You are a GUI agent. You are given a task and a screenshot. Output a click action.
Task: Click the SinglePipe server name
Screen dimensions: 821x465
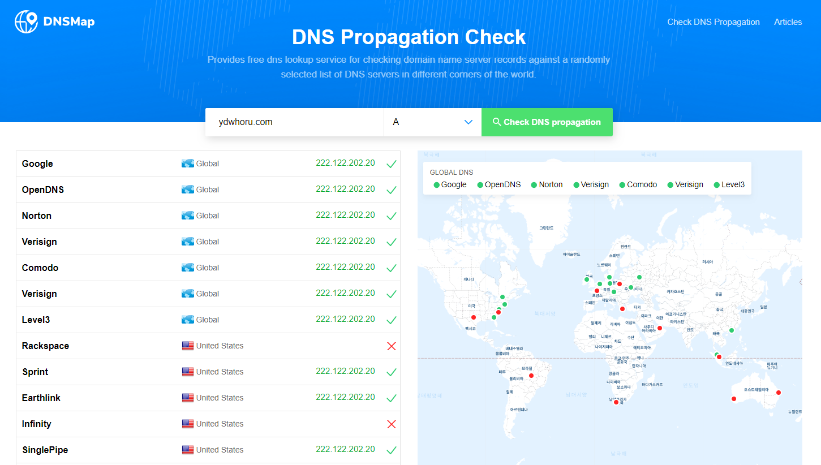[45, 450]
